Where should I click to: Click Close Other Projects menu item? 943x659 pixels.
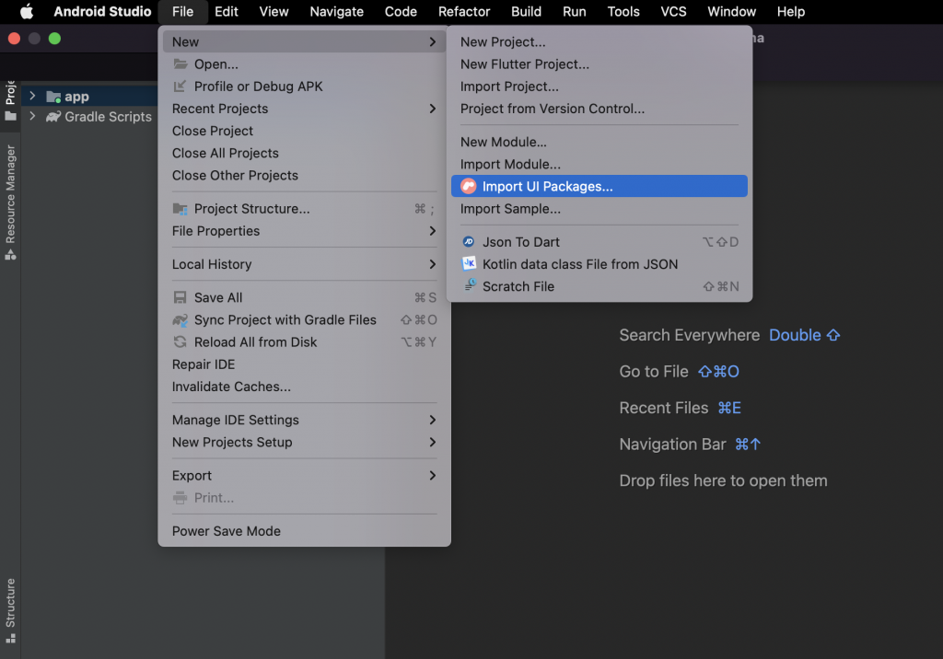(304, 176)
